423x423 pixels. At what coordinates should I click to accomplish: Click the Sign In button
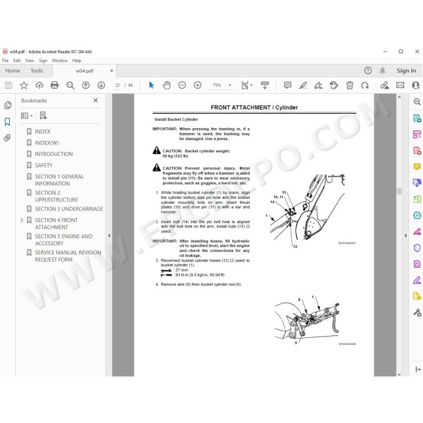406,71
